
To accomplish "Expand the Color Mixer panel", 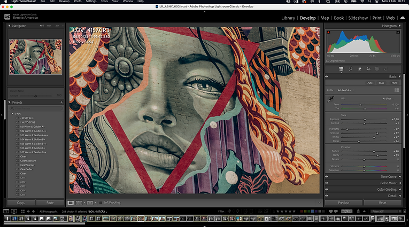I will pos(399,183).
